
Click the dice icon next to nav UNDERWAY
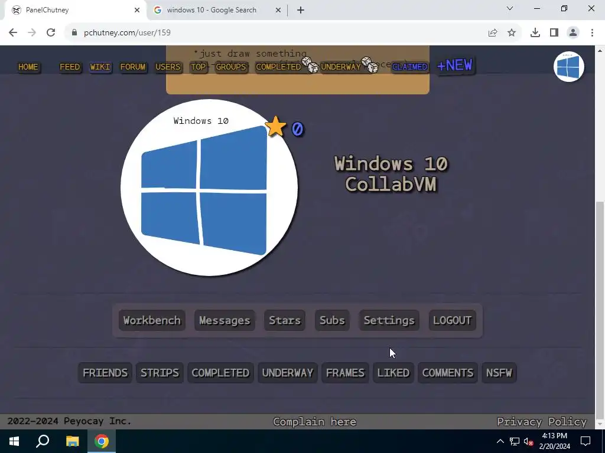click(x=370, y=65)
